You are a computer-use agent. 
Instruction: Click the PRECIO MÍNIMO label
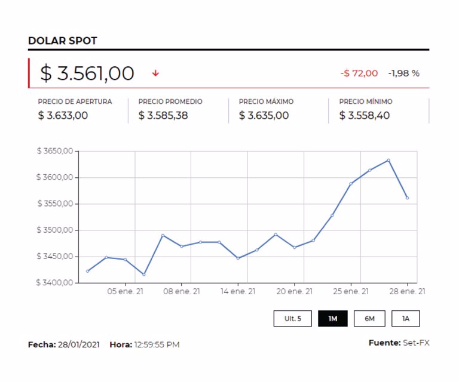coord(366,101)
